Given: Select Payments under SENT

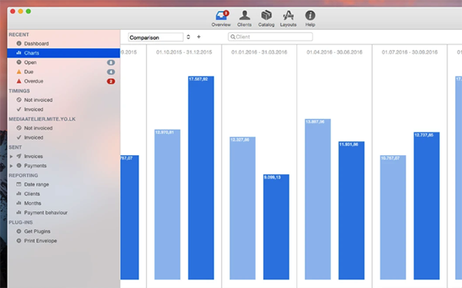Looking at the screenshot, I should point(64,166).
